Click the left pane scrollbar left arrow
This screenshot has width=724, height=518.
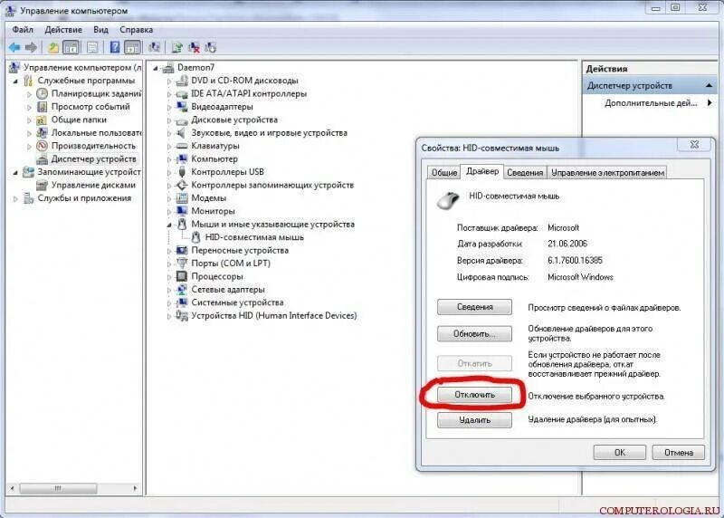[12, 488]
